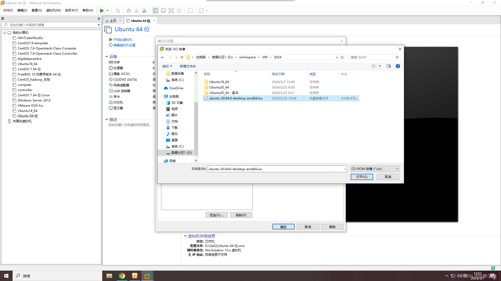
Task: Click the stretch guest display icon
Action: coord(201,11)
